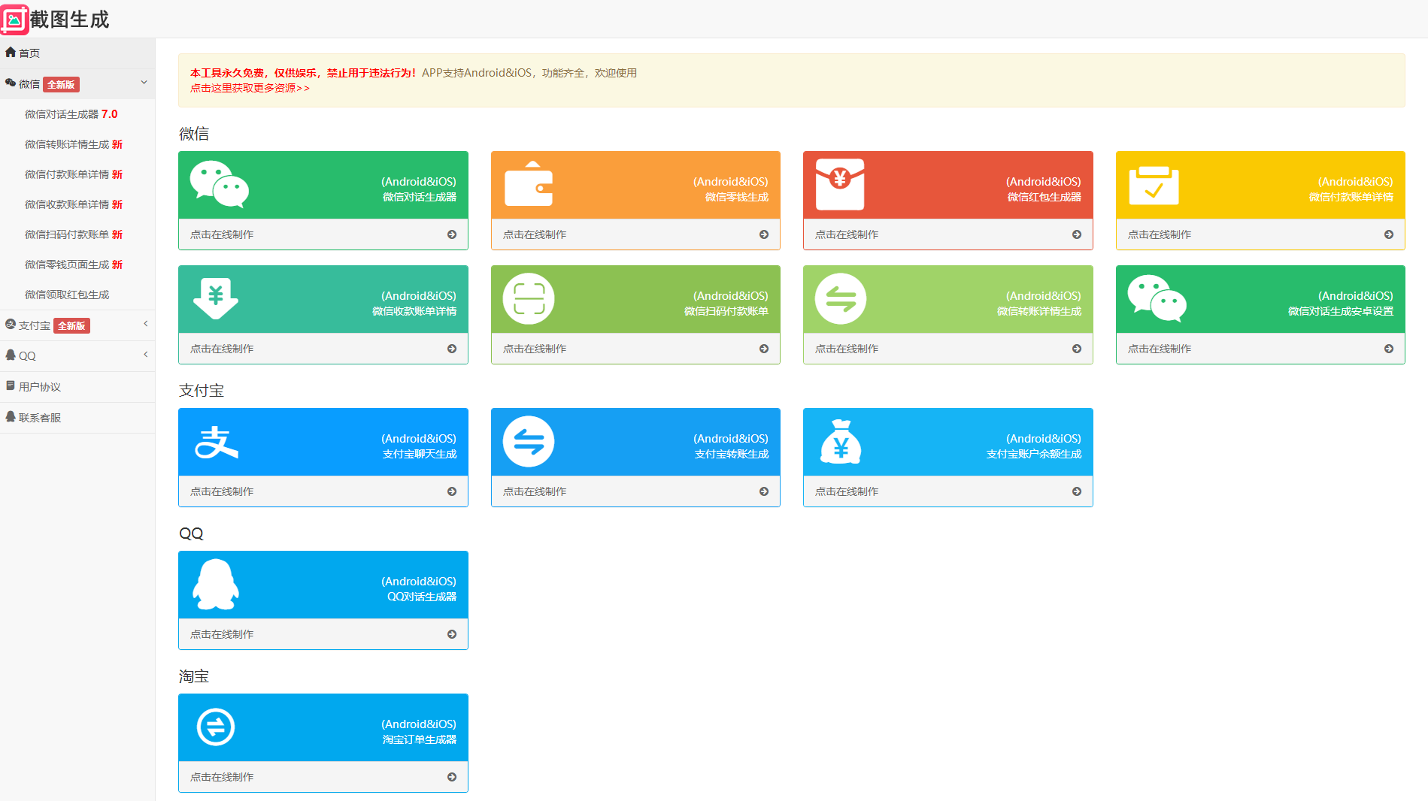The image size is (1428, 801).
Task: Click the wallet icon on the 微信零钱生成 card
Action: pyautogui.click(x=529, y=185)
